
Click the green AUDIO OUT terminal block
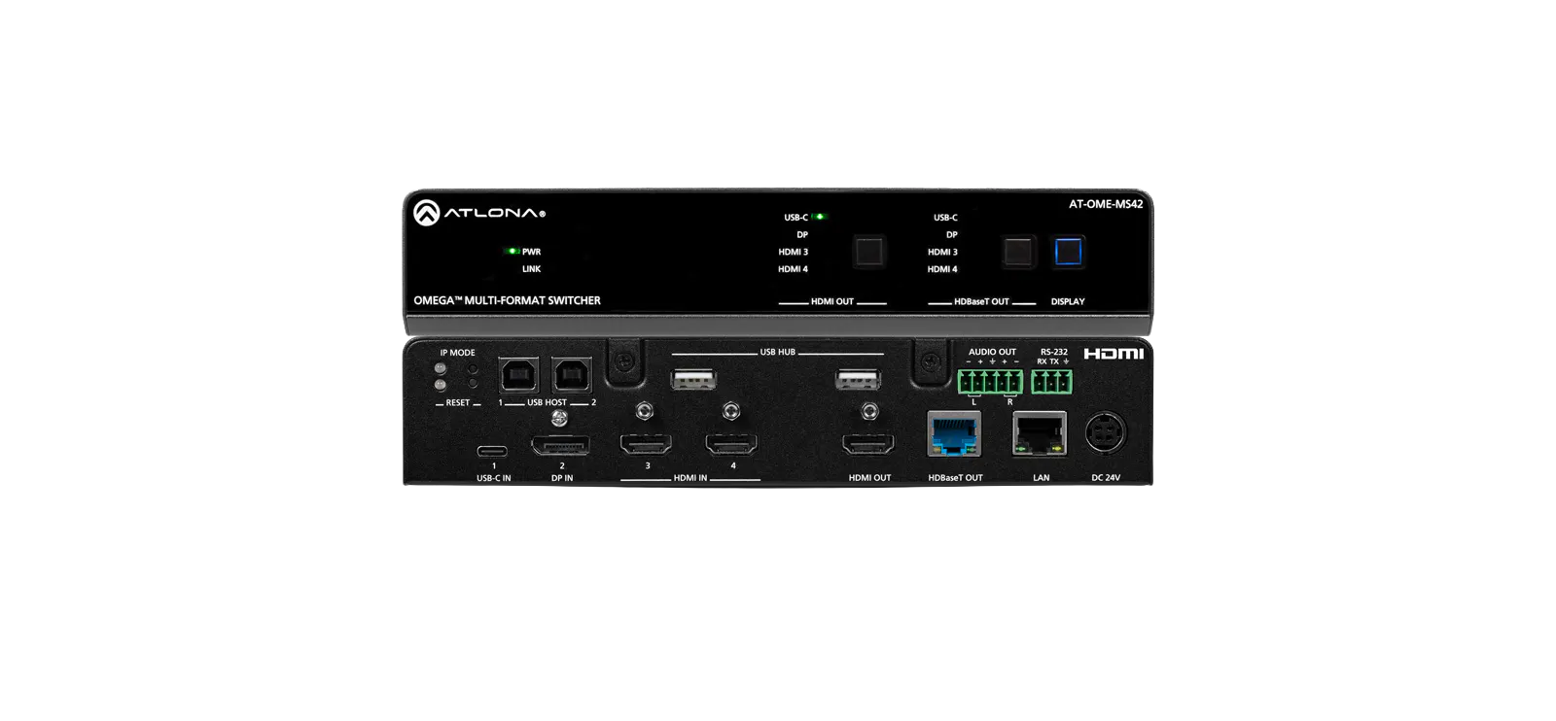point(990,381)
